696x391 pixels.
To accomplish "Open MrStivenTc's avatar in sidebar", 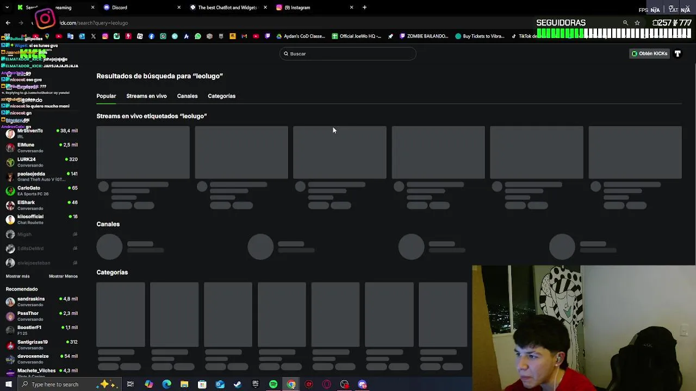I will (10, 134).
